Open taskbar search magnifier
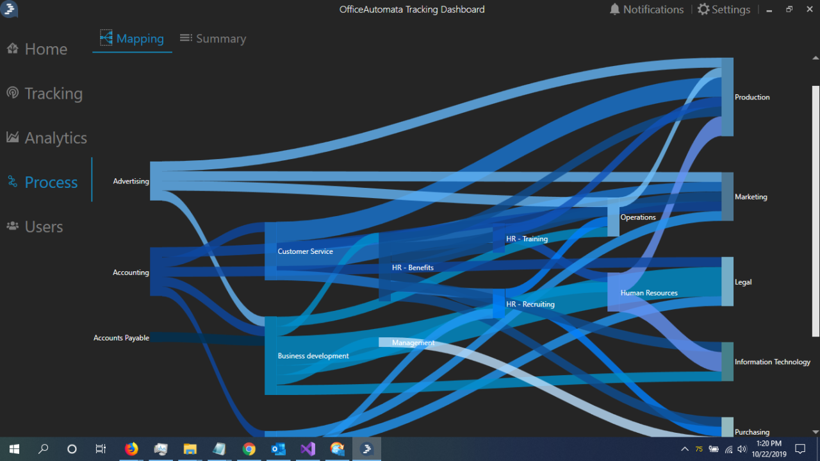The image size is (820, 461). coord(44,449)
